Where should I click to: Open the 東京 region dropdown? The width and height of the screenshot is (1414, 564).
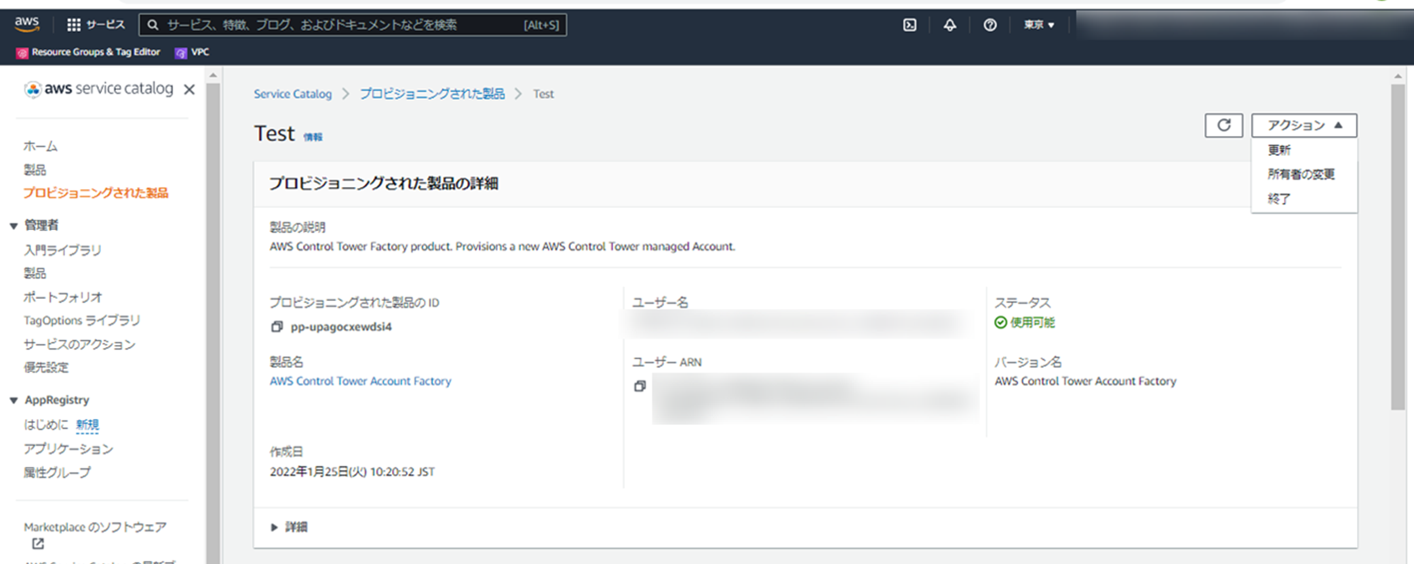(1039, 25)
